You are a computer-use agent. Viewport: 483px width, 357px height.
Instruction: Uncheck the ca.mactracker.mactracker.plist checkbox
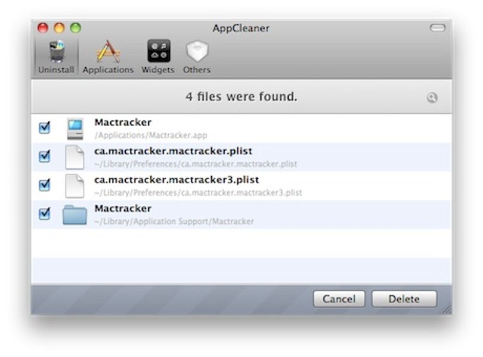click(44, 156)
